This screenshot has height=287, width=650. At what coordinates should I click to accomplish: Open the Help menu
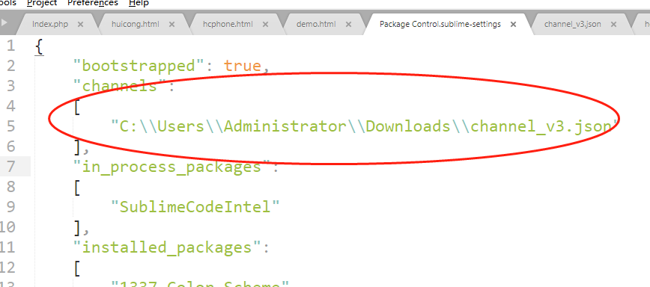(x=139, y=3)
